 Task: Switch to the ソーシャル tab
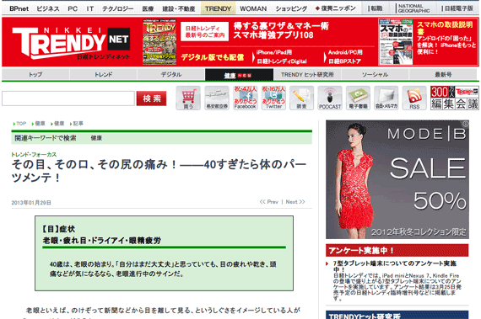(375, 74)
